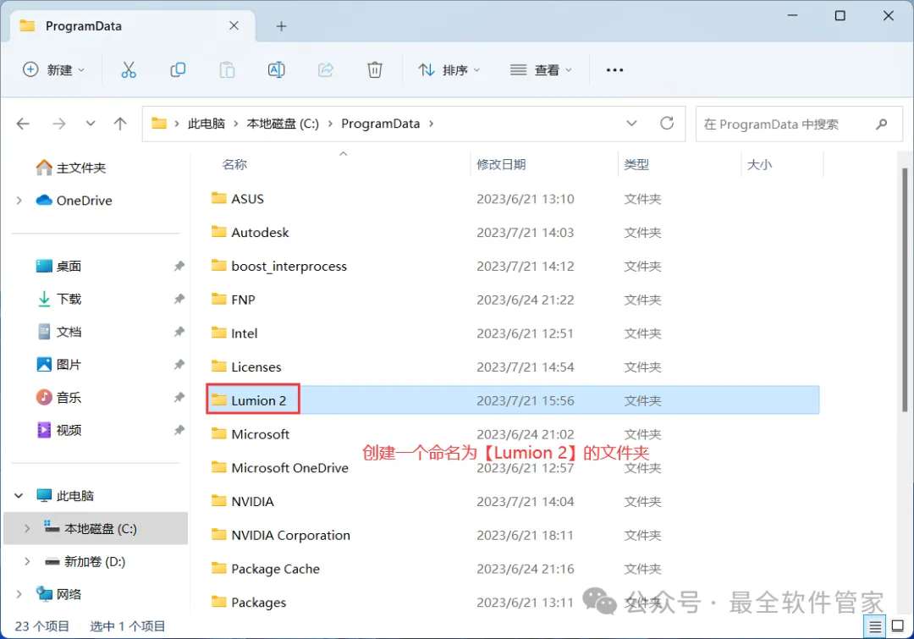Click the Rename icon
The height and width of the screenshot is (639, 914).
(x=276, y=70)
